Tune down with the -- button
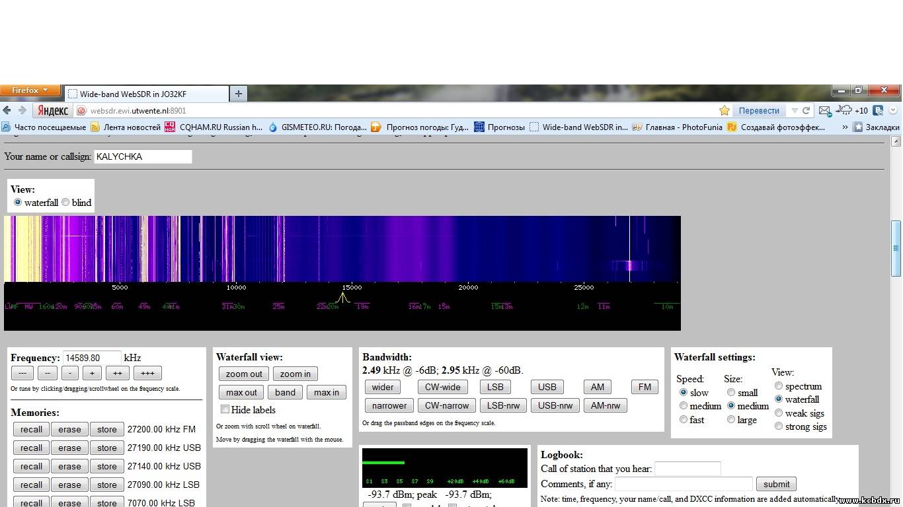This screenshot has width=903, height=507. point(47,373)
